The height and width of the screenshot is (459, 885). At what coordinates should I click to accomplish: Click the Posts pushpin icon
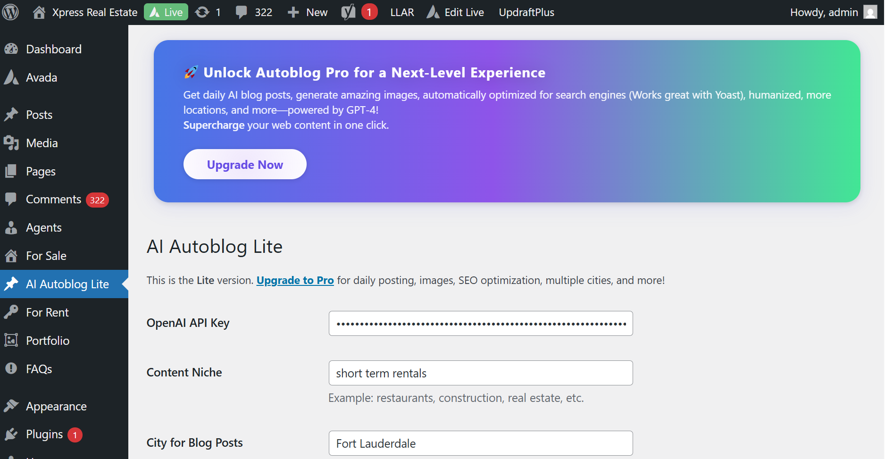coord(11,115)
